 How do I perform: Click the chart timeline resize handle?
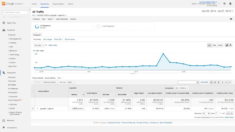point(133,73)
